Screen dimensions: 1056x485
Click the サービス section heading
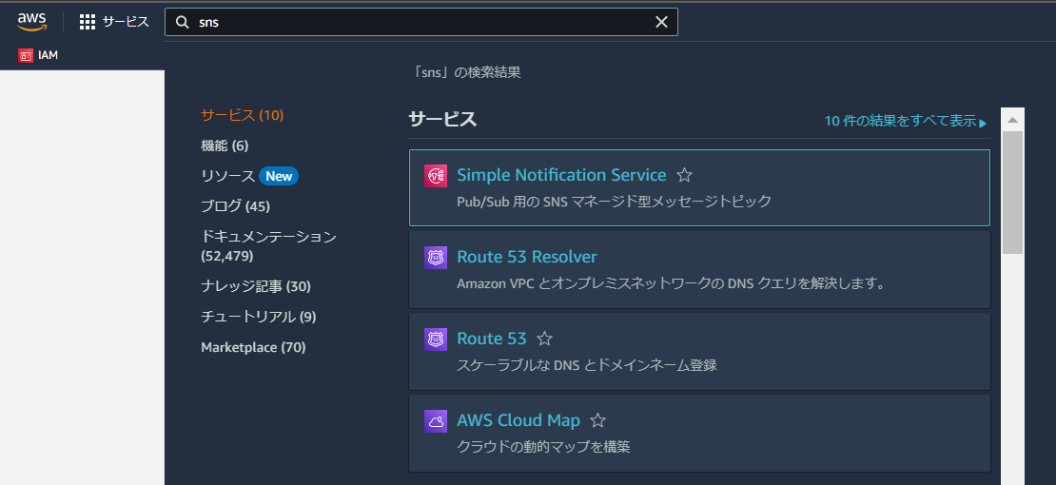(x=442, y=120)
